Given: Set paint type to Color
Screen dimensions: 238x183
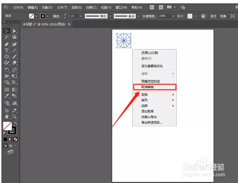Looking at the screenshot, I should tap(5, 139).
